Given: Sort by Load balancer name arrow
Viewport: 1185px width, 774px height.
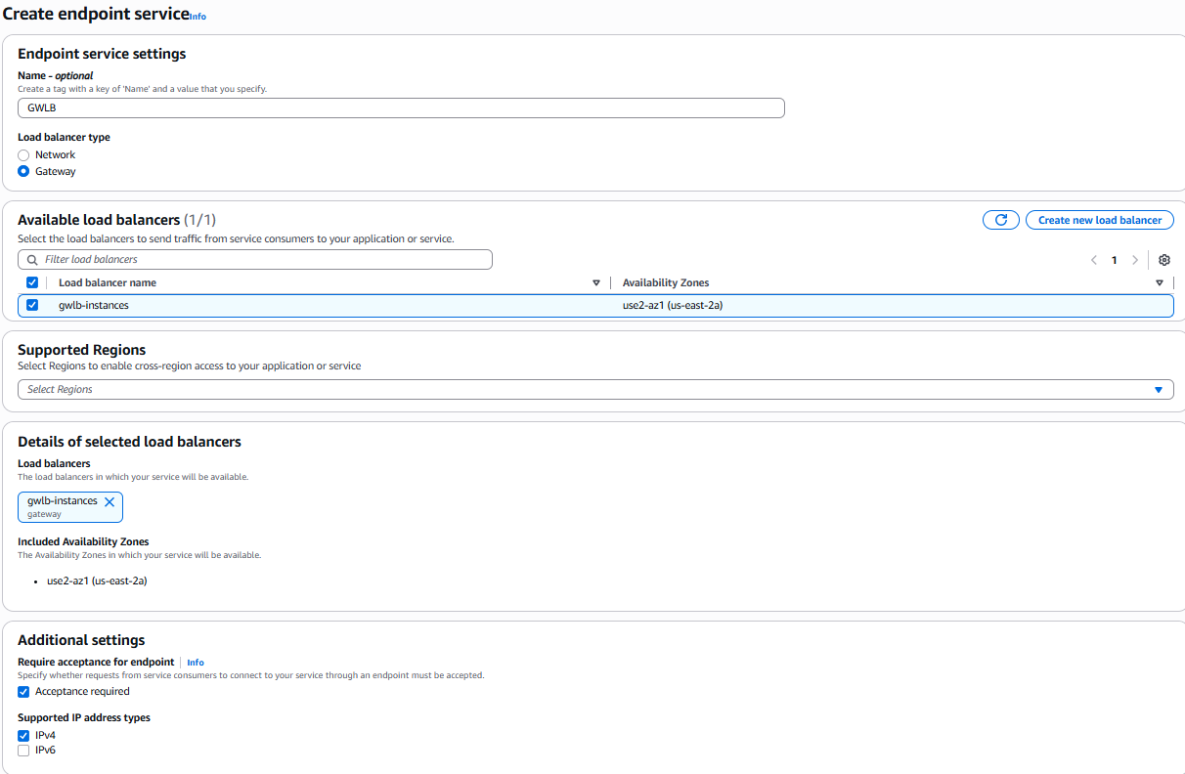Looking at the screenshot, I should 596,283.
